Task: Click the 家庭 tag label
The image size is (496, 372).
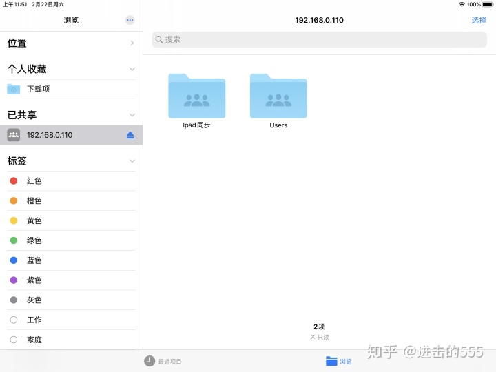Action: pos(34,340)
